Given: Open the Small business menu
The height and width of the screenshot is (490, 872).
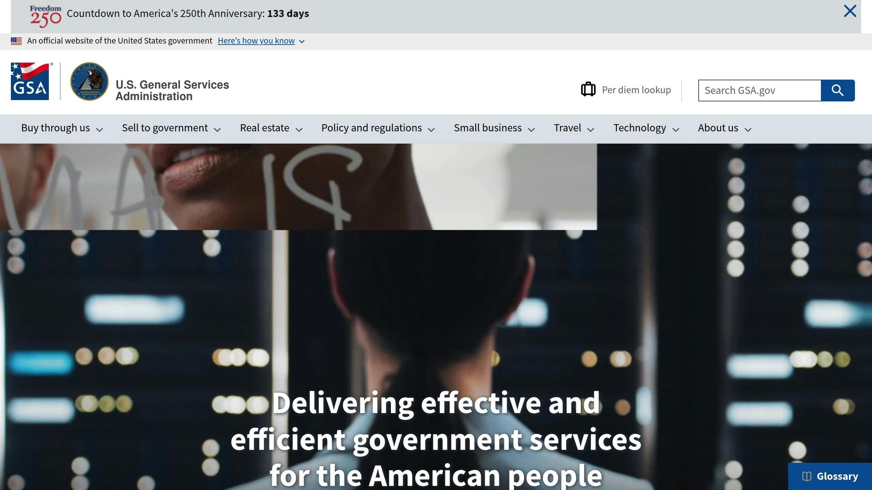Looking at the screenshot, I should pyautogui.click(x=494, y=128).
